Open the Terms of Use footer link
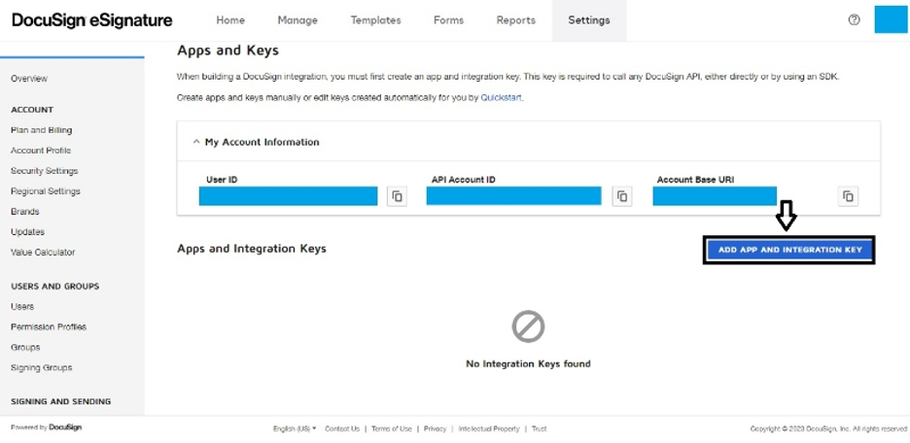 [391, 428]
